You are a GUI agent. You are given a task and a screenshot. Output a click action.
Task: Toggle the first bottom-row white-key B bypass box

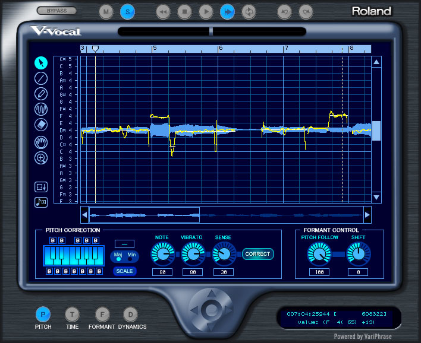pos(49,271)
